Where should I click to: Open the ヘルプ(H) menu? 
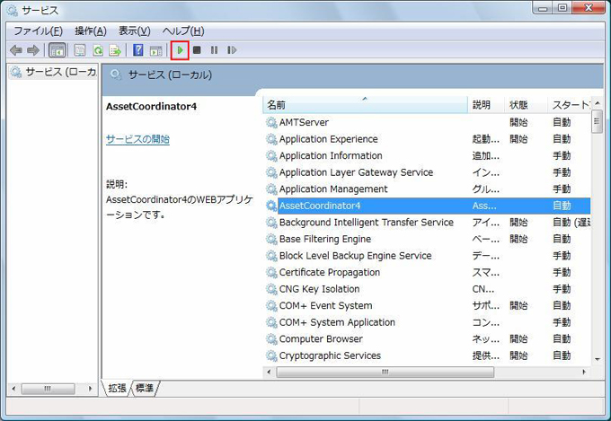pos(183,31)
